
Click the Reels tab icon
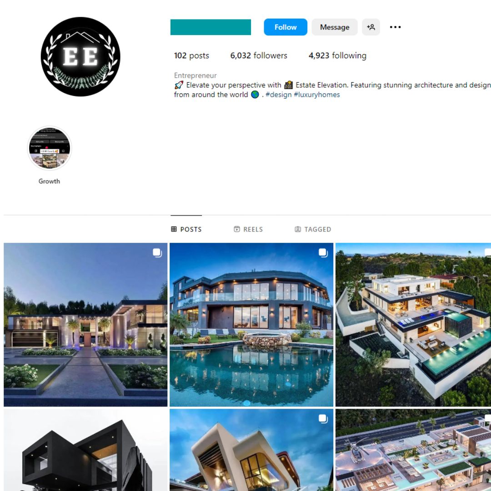(237, 229)
